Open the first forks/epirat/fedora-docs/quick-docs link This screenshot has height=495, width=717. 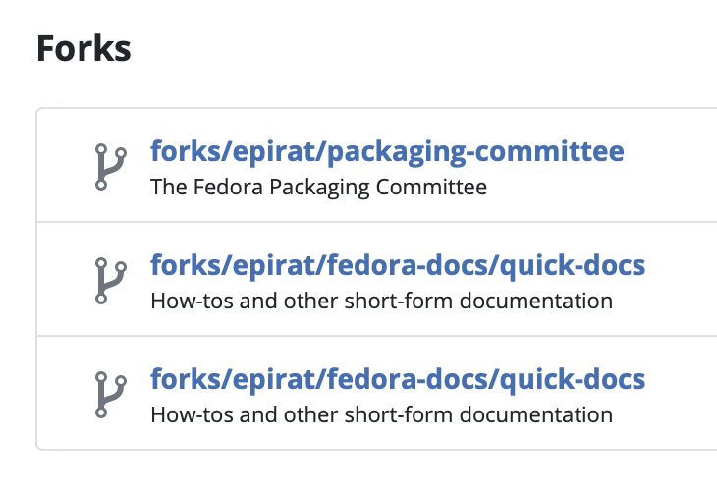tap(398, 266)
